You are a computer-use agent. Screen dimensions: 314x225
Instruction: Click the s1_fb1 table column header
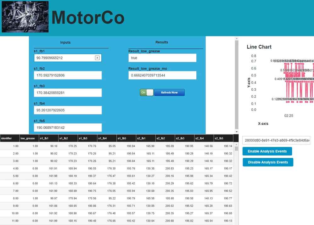point(48,138)
